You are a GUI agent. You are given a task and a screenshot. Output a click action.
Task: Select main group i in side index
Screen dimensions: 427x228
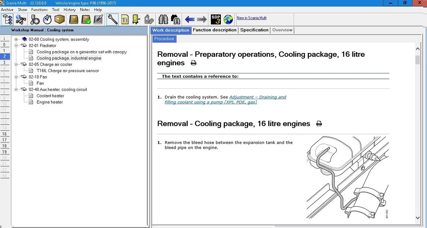[x=4, y=39]
